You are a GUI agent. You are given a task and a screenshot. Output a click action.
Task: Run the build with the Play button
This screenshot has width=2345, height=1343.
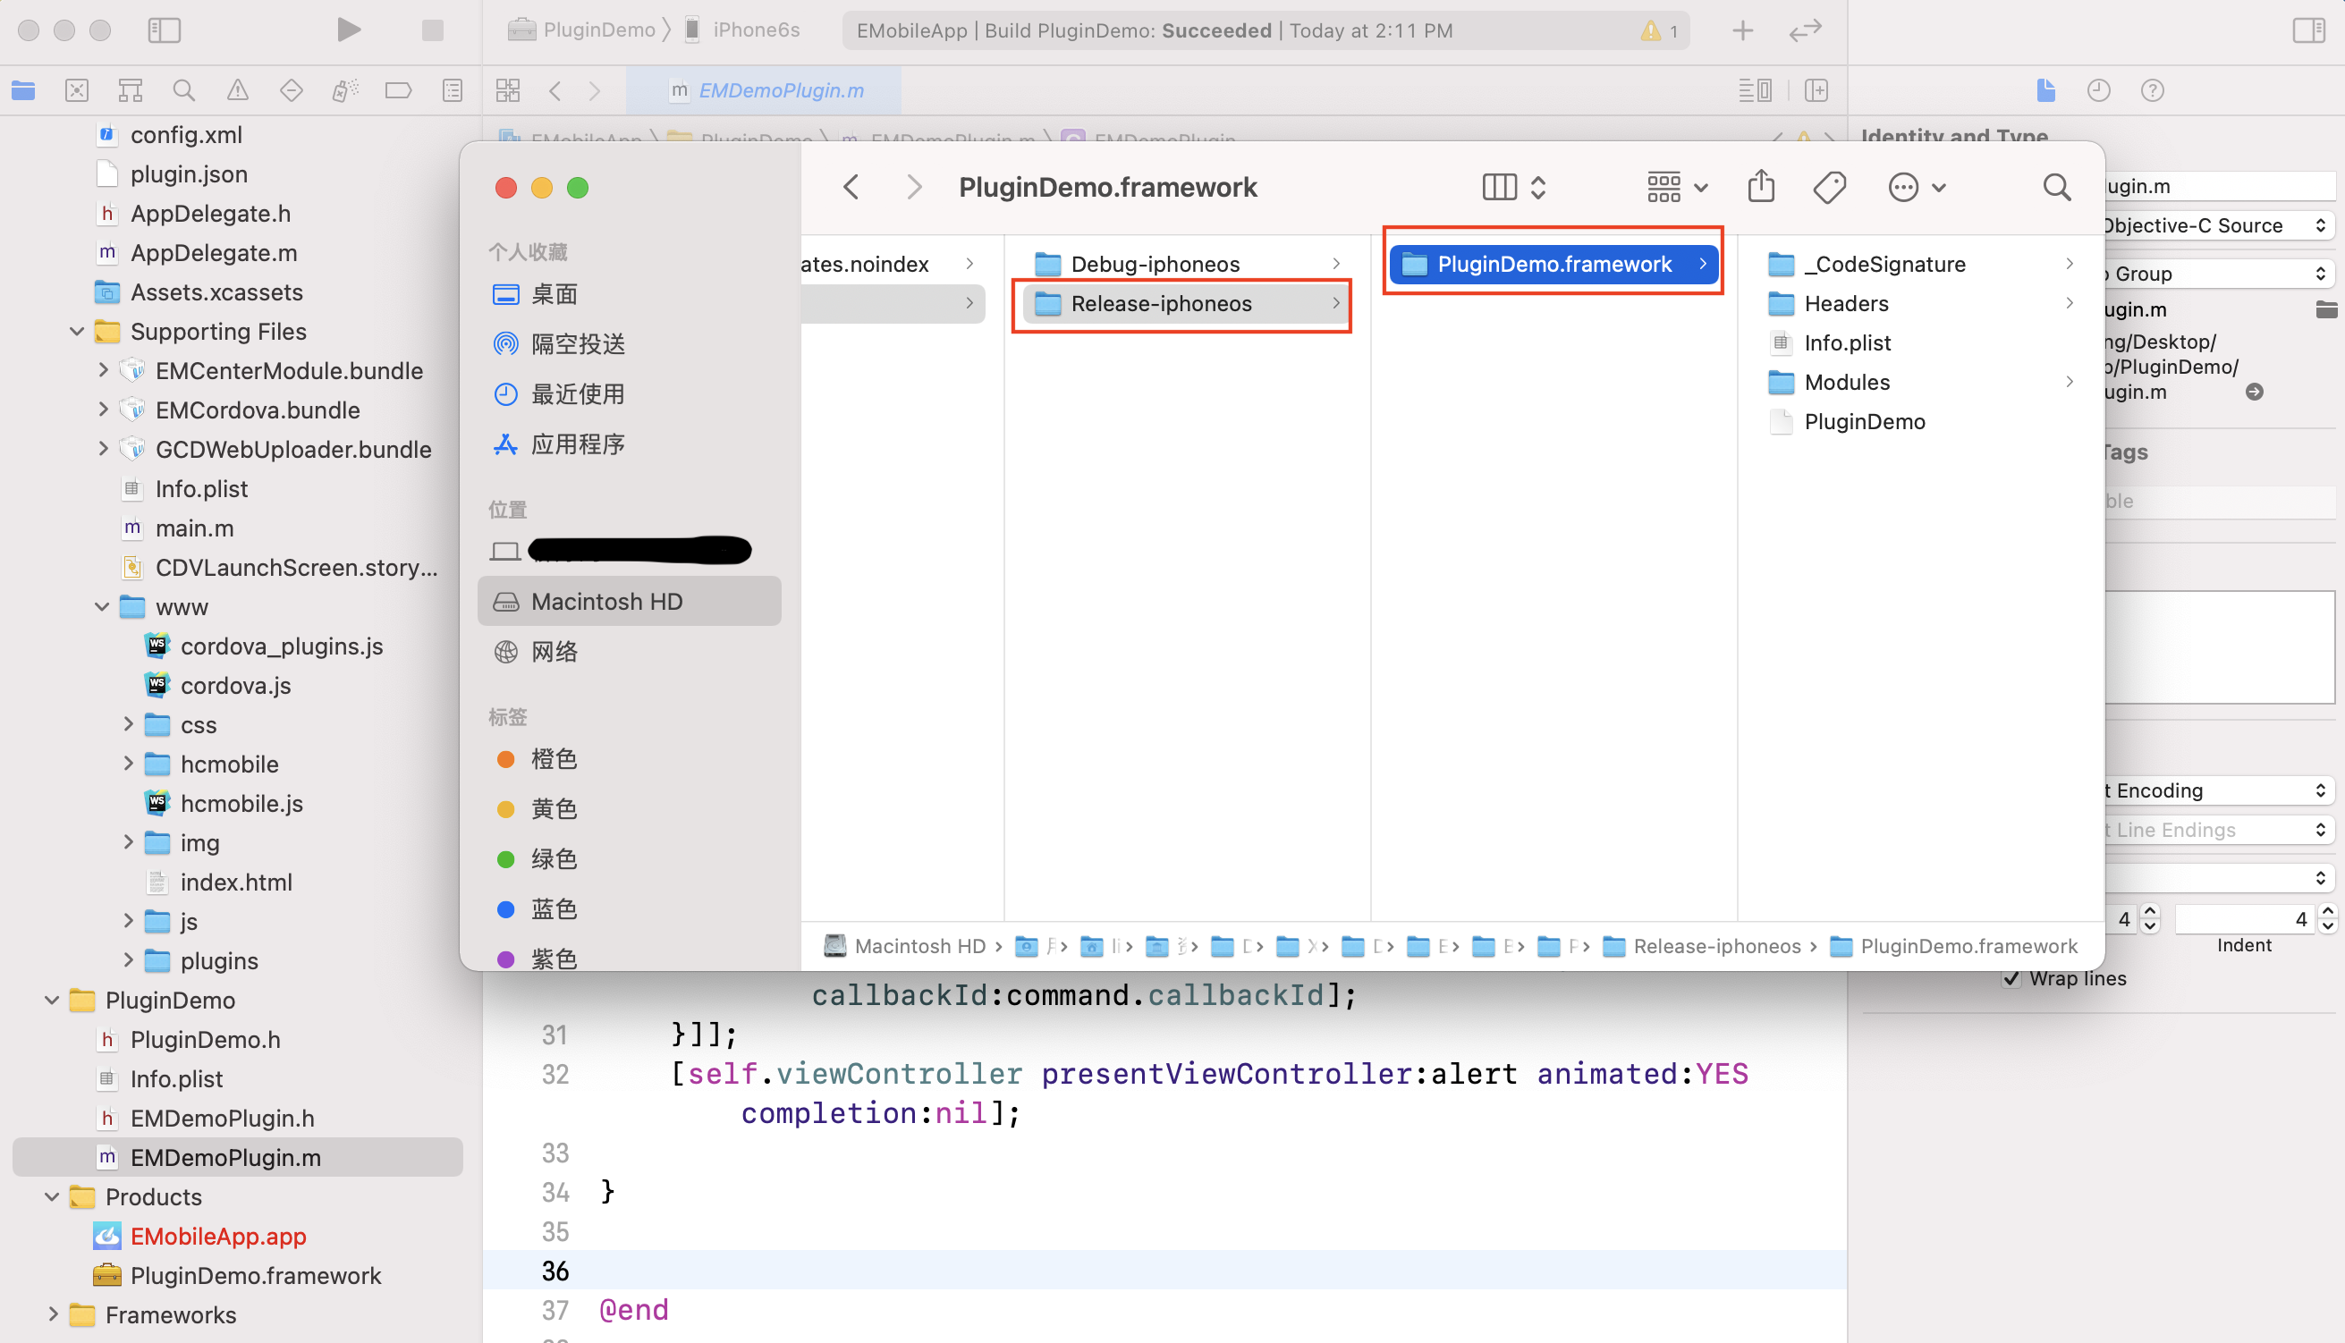tap(348, 30)
